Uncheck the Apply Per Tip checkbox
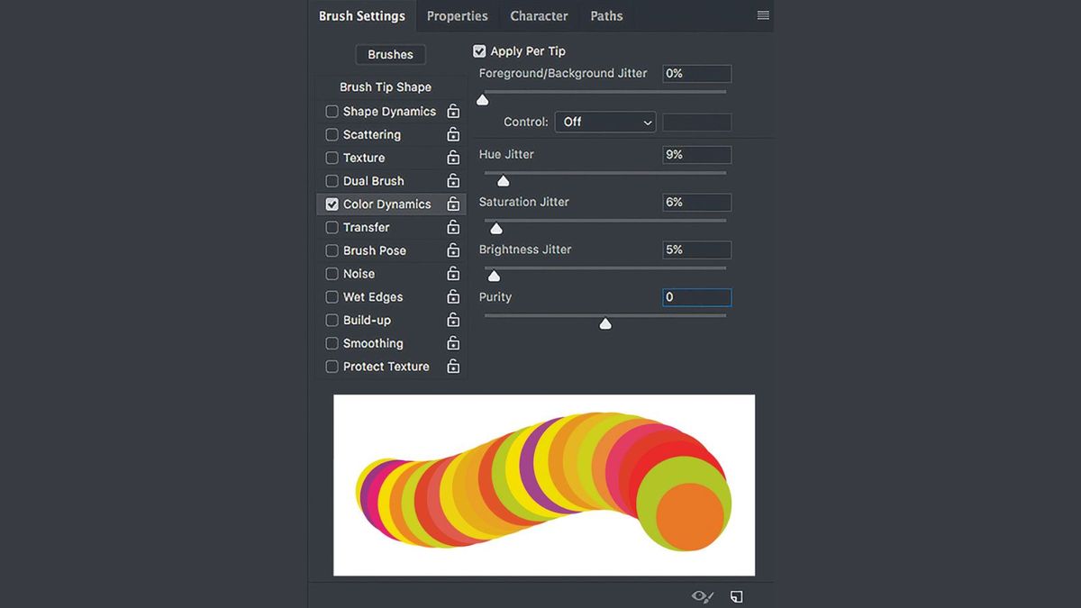This screenshot has height=608, width=1081. pos(479,50)
